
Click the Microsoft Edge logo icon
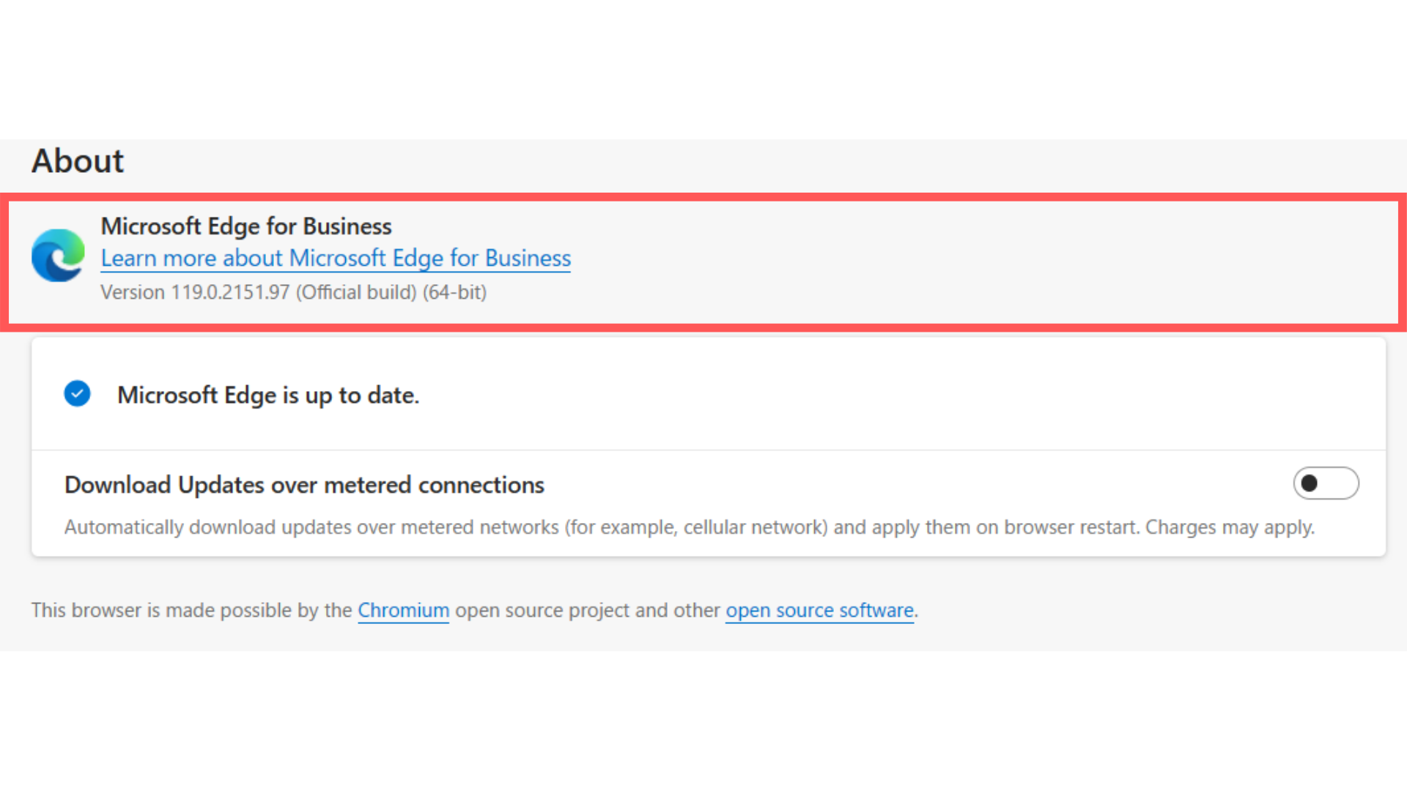click(58, 256)
